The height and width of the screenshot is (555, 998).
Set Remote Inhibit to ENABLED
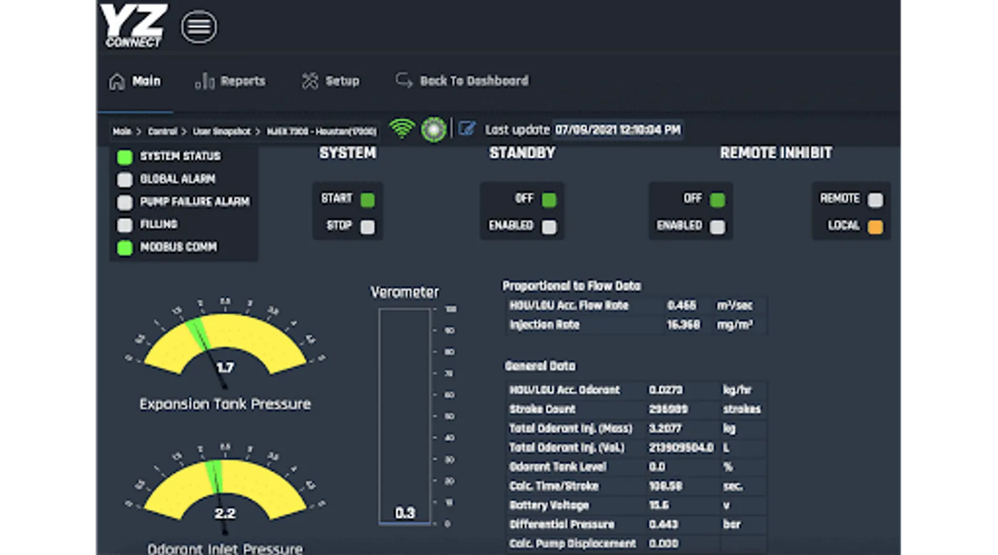click(x=717, y=227)
